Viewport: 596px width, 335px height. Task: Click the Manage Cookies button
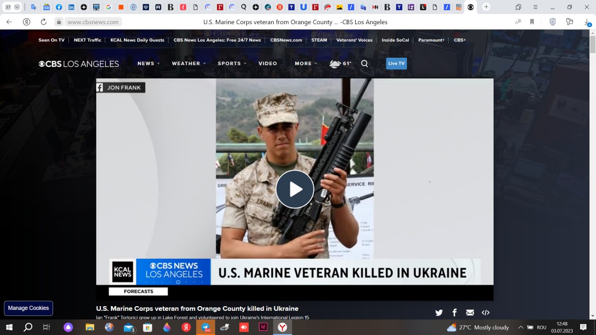(x=28, y=308)
